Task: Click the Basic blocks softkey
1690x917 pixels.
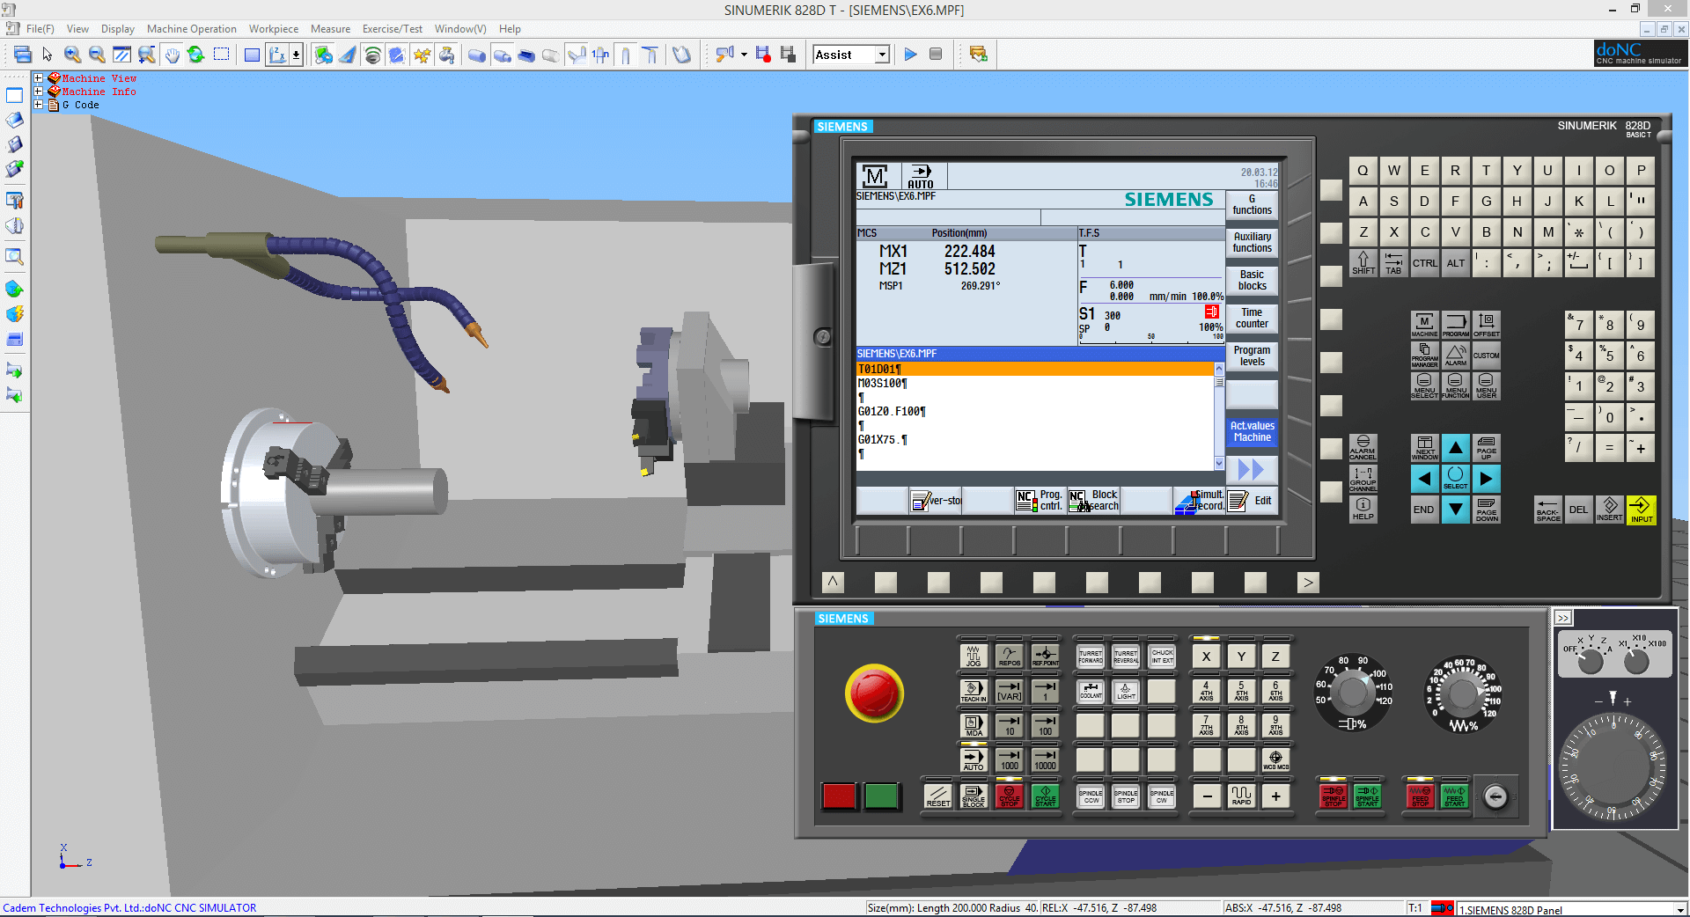Action: click(x=1252, y=281)
